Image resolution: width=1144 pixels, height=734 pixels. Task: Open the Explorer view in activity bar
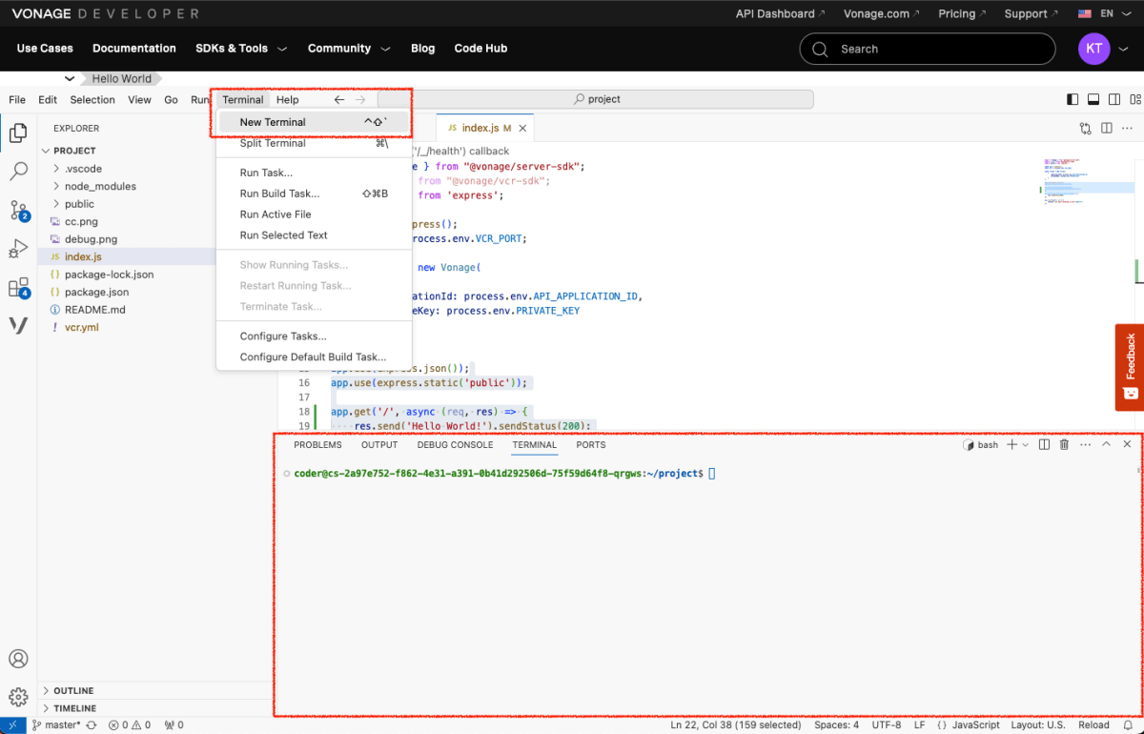click(x=18, y=133)
